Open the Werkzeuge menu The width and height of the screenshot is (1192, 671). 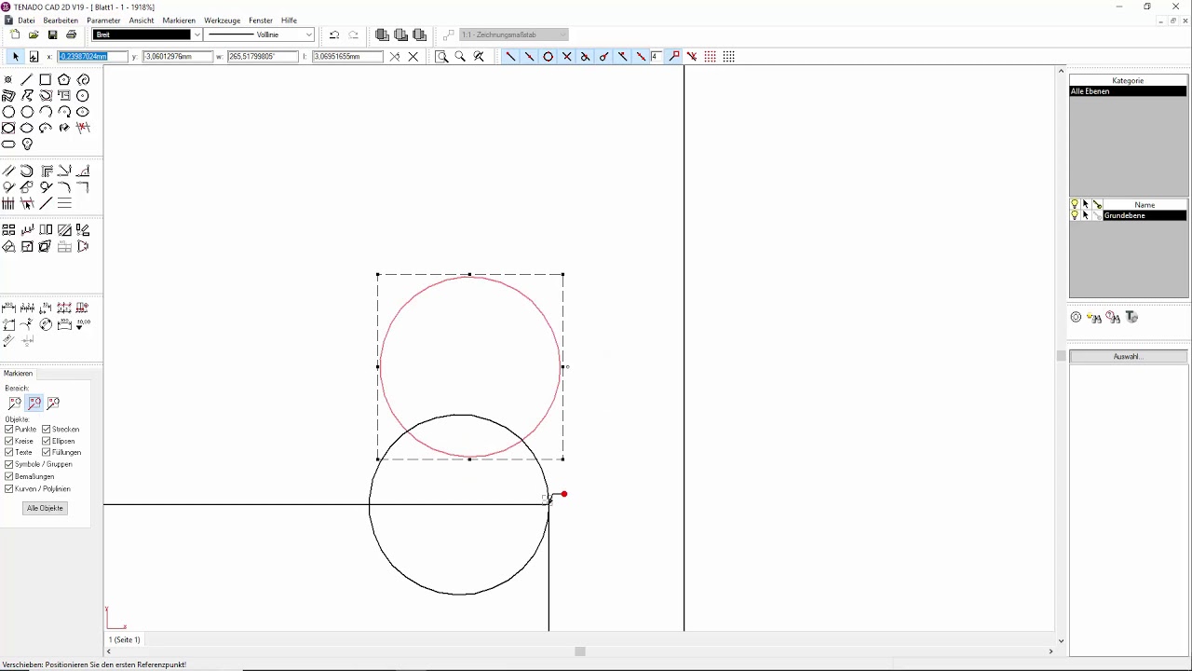(x=223, y=20)
